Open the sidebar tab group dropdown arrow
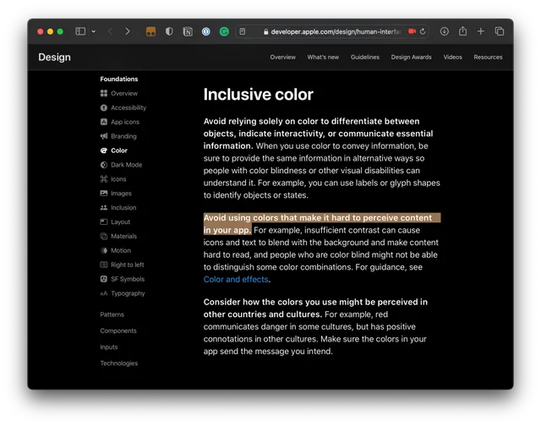The height and width of the screenshot is (426, 541). (93, 31)
